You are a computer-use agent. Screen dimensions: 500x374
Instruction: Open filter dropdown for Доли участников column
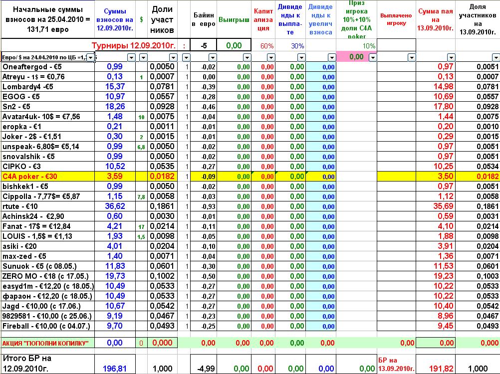point(173,57)
